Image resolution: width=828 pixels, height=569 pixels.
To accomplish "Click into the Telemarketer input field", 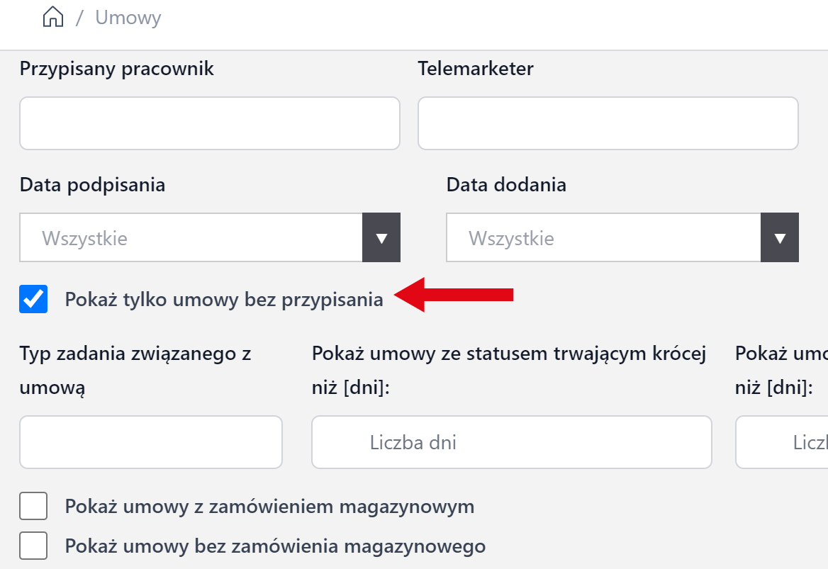I will 608,123.
